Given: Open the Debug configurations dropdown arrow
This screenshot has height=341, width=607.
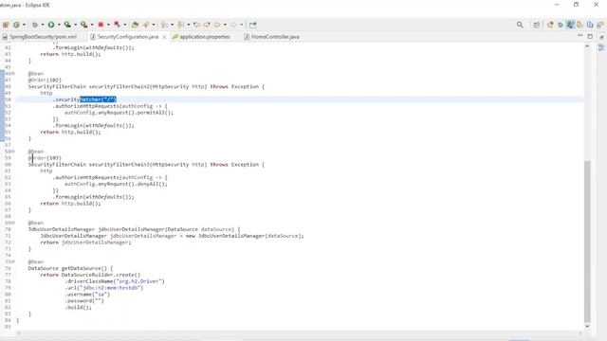Looking at the screenshot, I should pyautogui.click(x=43, y=25).
